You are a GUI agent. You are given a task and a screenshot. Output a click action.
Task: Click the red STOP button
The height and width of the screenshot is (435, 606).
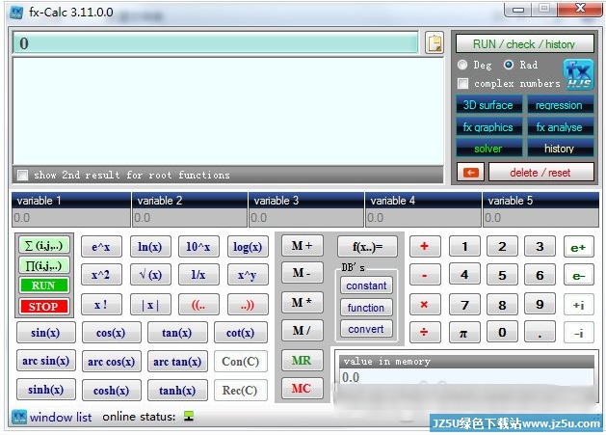(x=44, y=307)
